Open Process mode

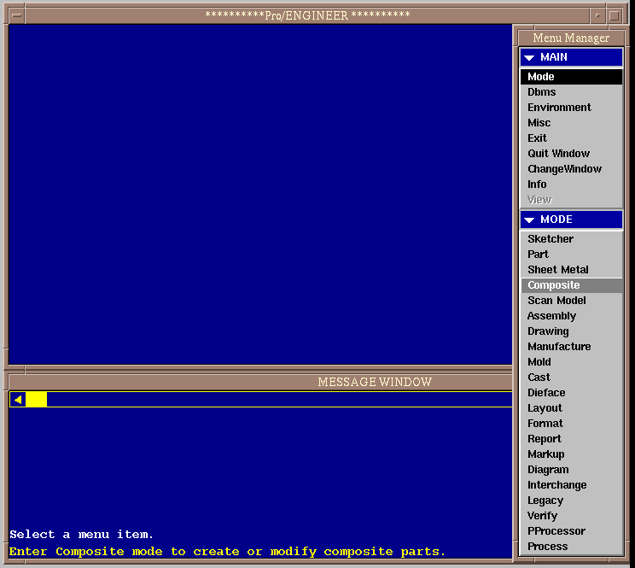572,547
